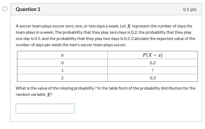
Task: Click the 0.2 probability table cell
Action: click(x=153, y=63)
